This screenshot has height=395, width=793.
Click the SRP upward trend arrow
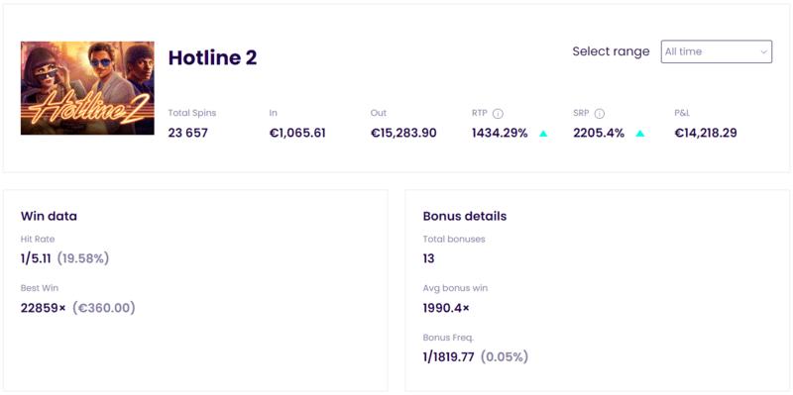[639, 134]
